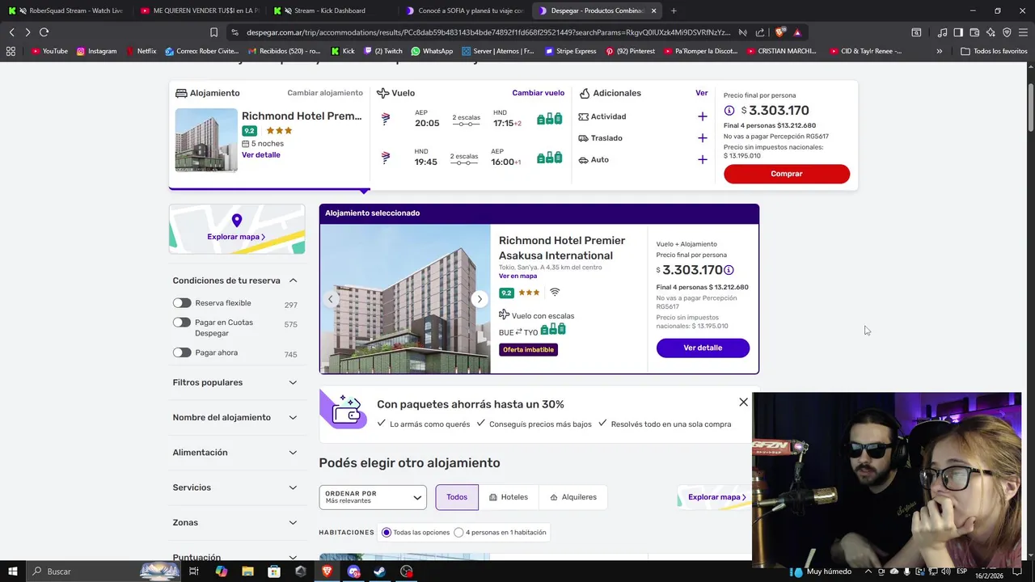Click the Windows taskbar Buscar search box
Viewport: 1035px width, 582px height.
[x=105, y=571]
